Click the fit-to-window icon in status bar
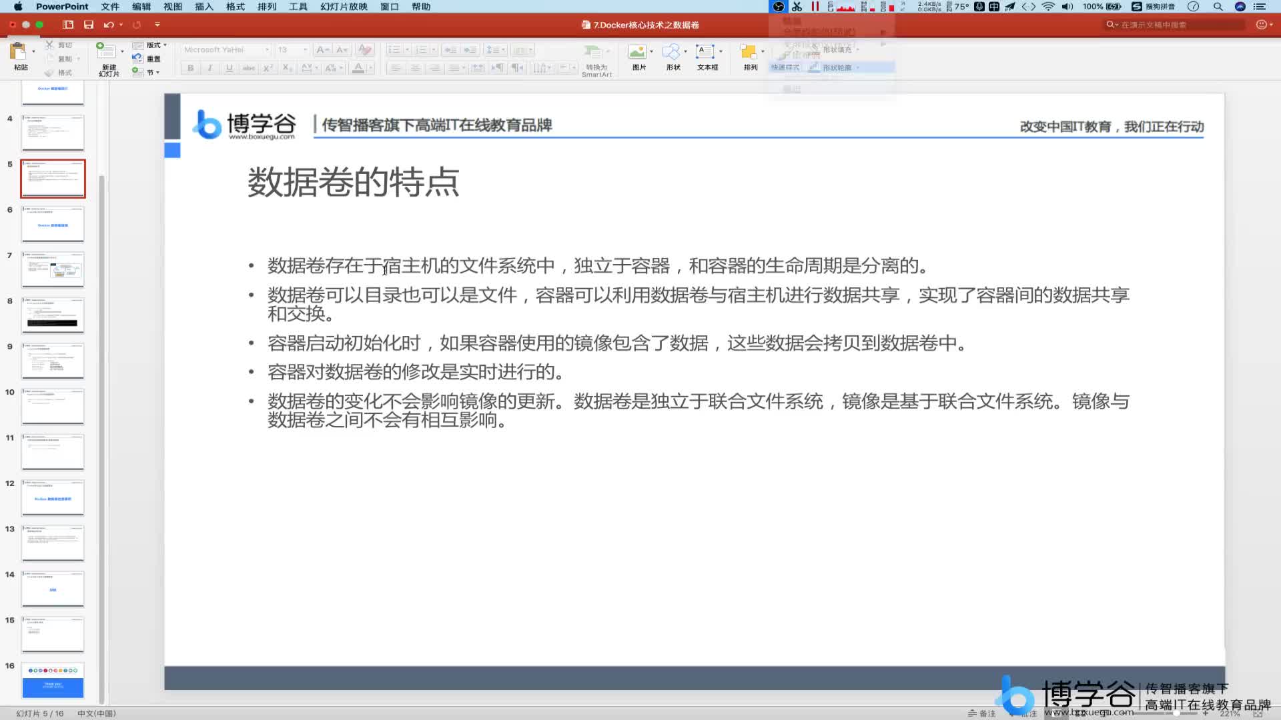 (x=1258, y=713)
